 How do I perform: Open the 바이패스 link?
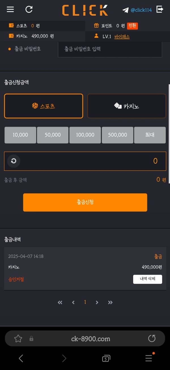pyautogui.click(x=122, y=37)
